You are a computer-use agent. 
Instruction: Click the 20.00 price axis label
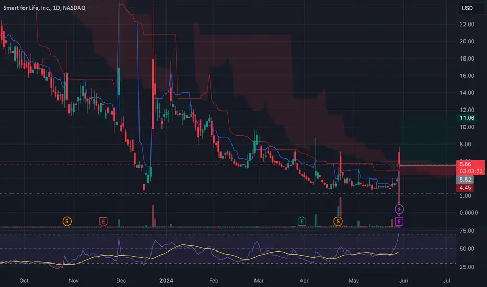coord(467,41)
